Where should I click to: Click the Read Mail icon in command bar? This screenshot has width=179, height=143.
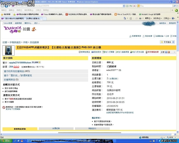pyautogui.click(x=136, y=18)
